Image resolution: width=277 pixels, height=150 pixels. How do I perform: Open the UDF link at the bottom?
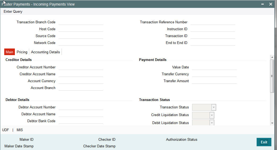(x=6, y=130)
